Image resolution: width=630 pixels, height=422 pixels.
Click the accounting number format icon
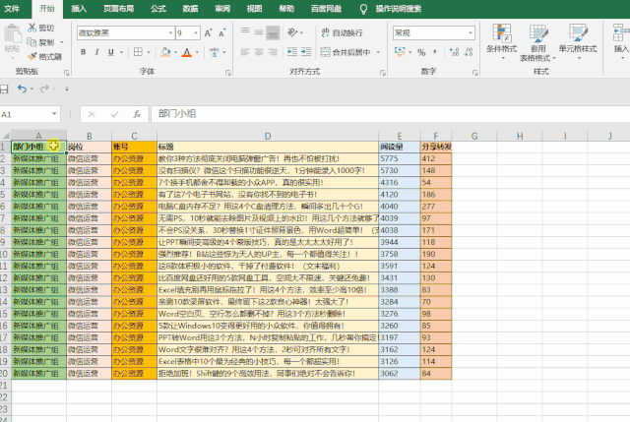pos(400,52)
